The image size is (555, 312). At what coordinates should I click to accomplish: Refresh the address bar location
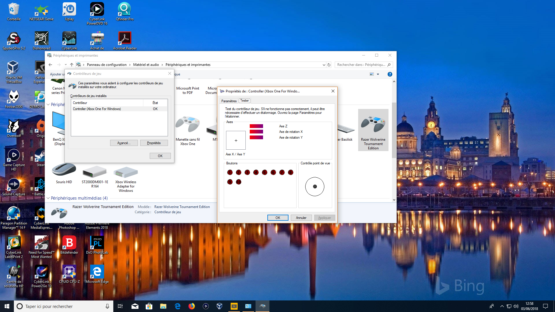(329, 65)
